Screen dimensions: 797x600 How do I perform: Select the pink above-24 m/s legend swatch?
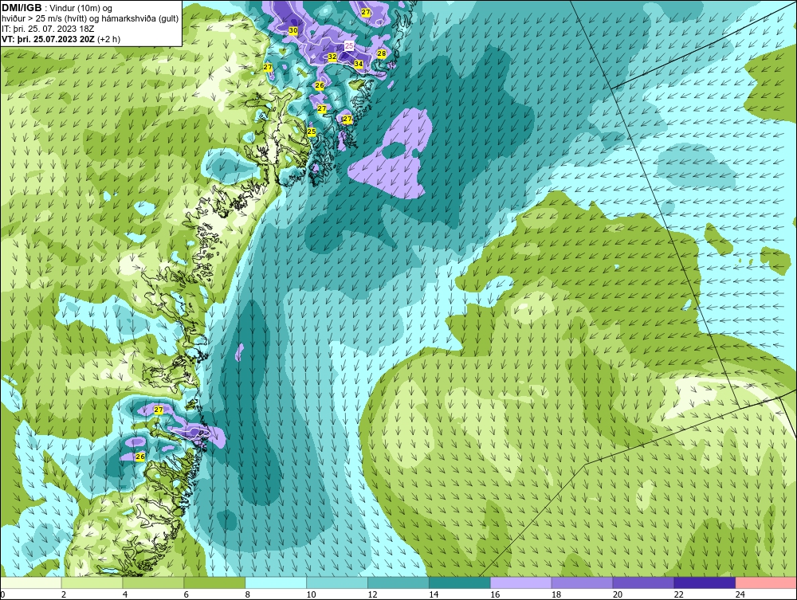pos(766,582)
